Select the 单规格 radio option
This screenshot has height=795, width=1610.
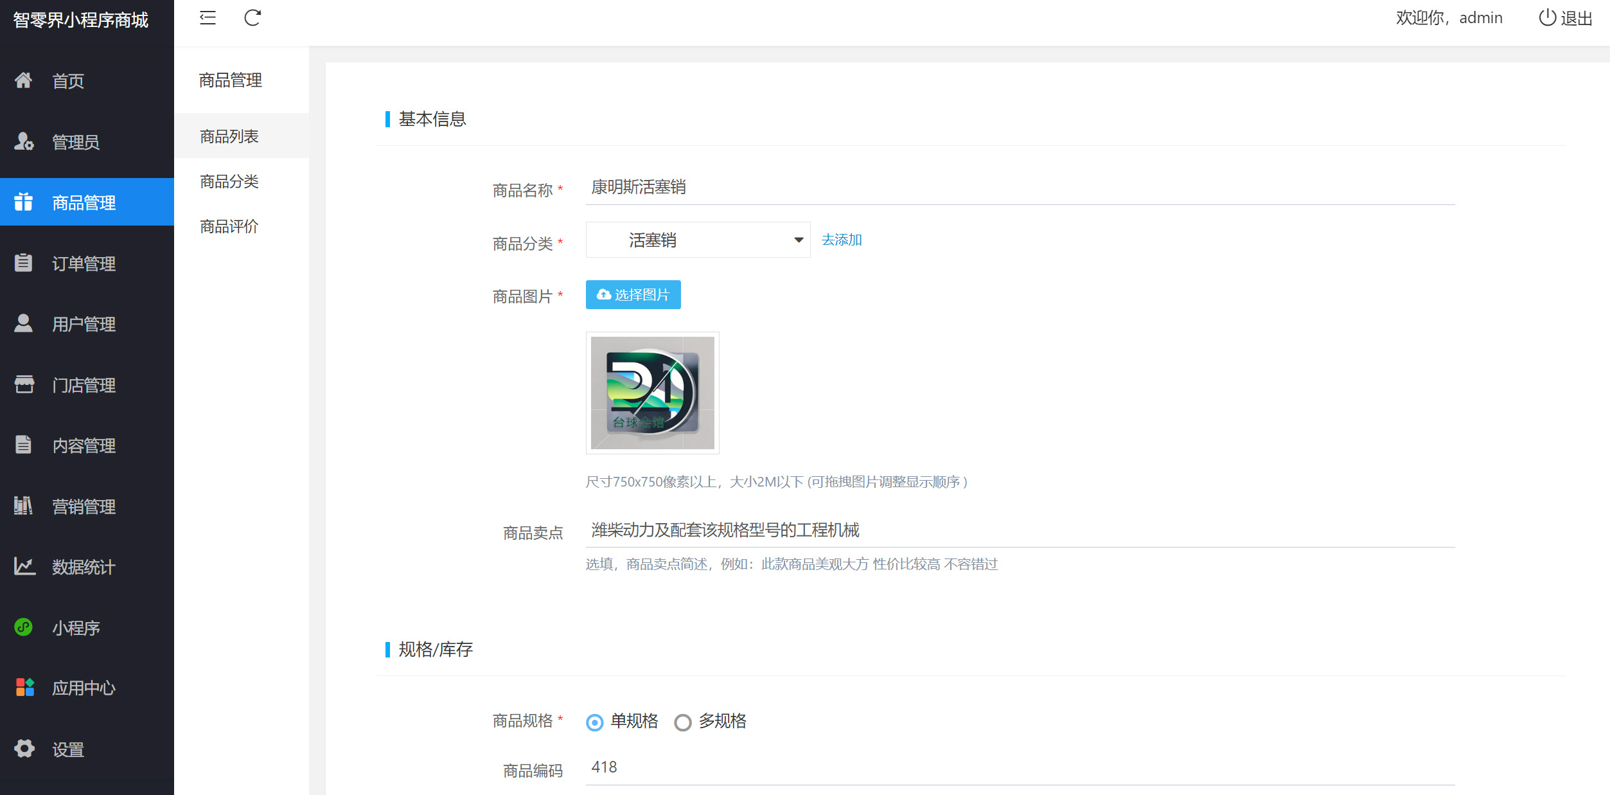595,722
